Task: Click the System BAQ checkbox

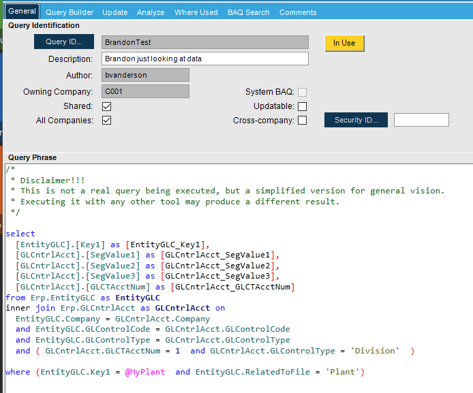Action: (303, 92)
